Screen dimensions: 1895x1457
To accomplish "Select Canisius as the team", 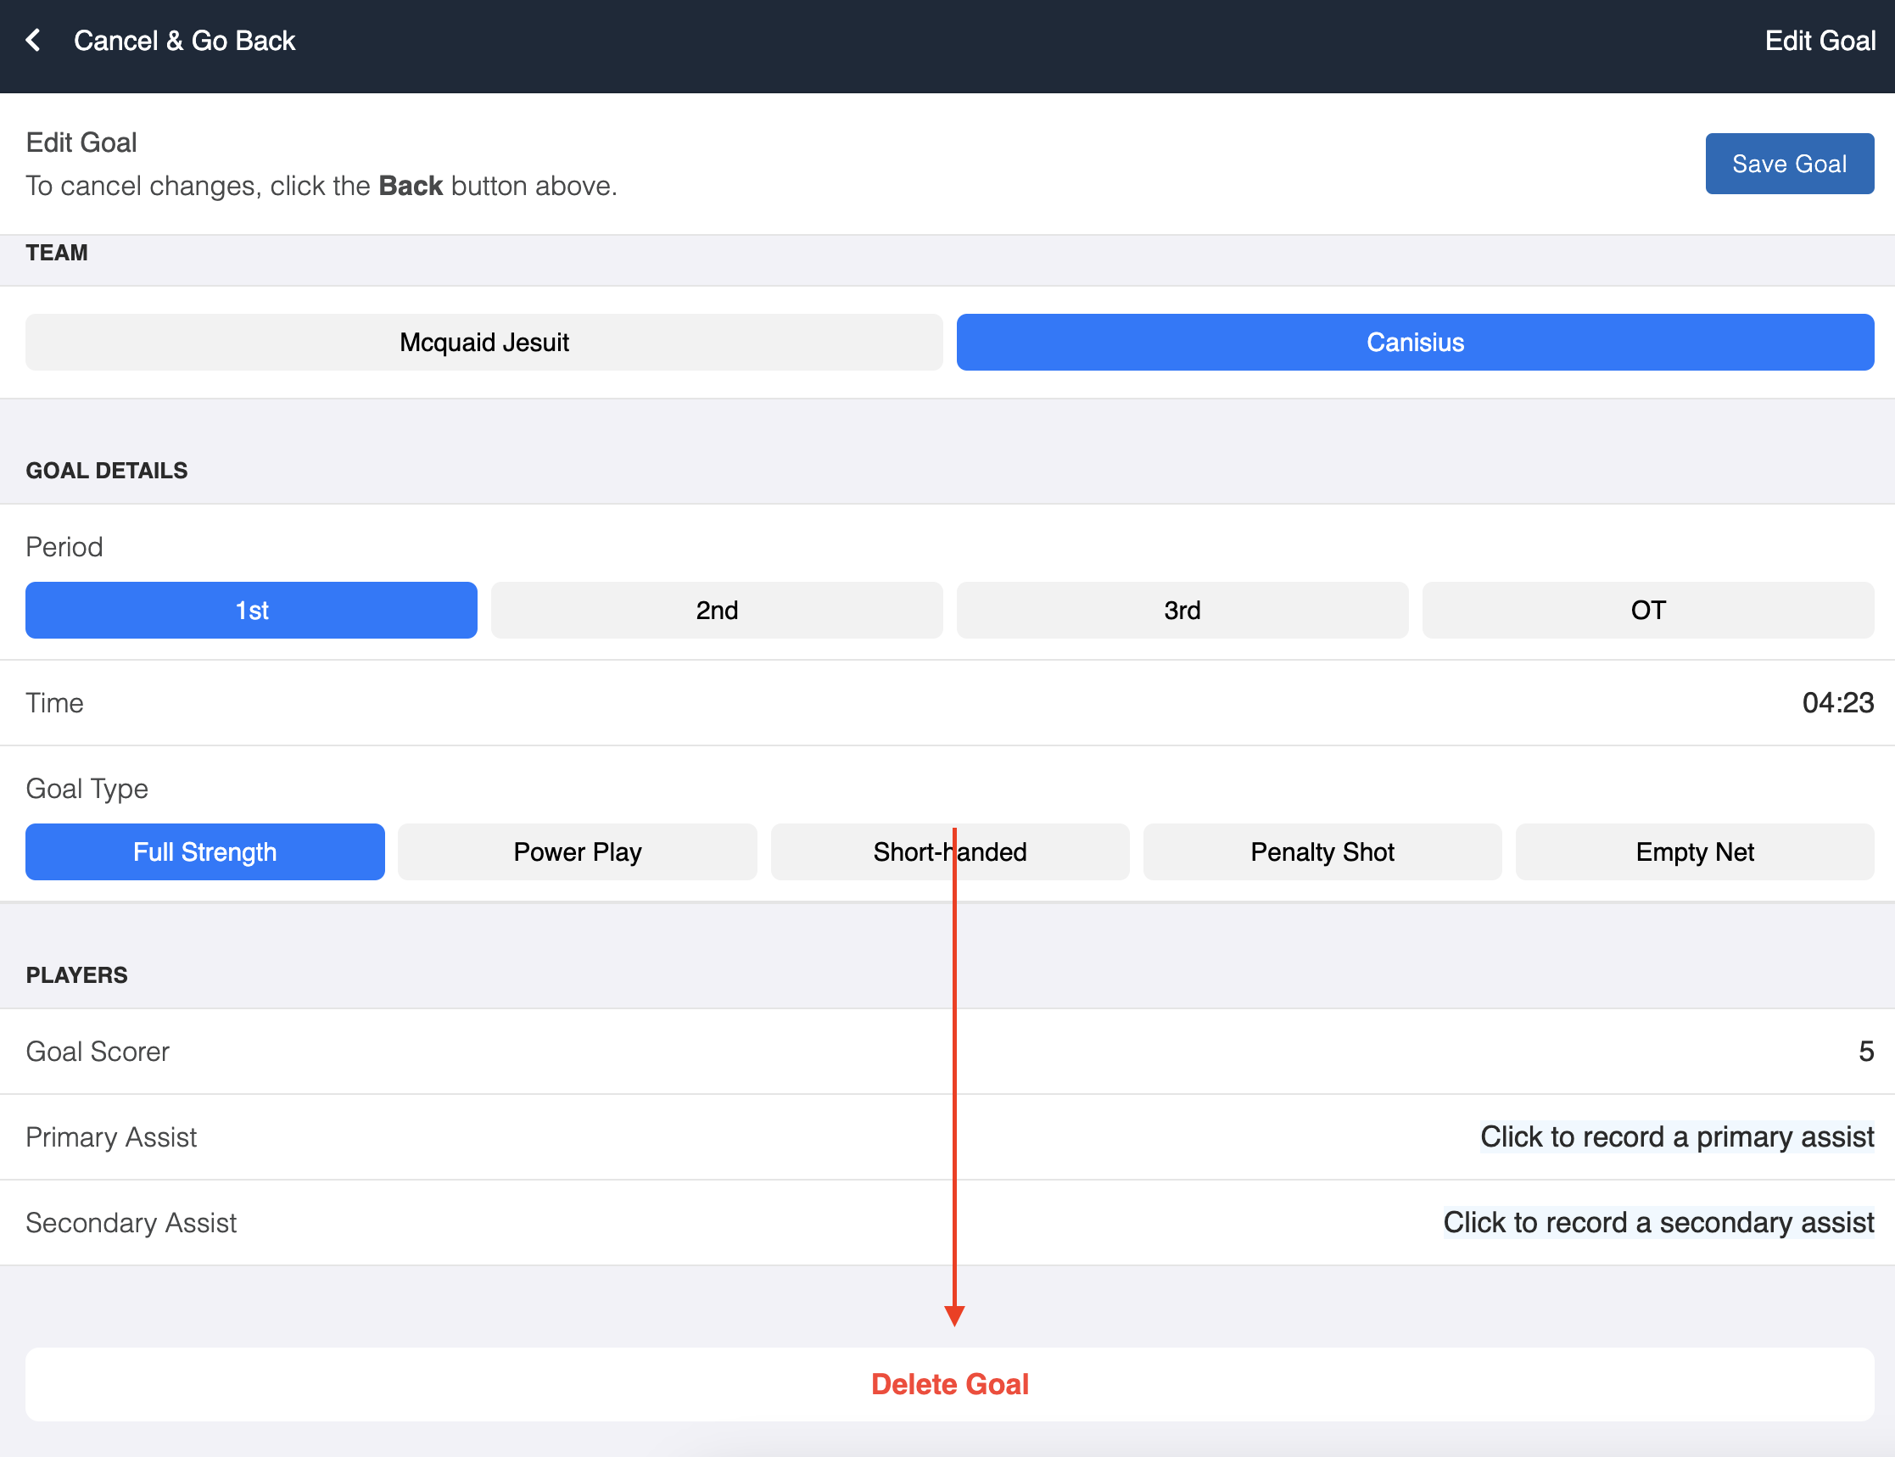I will coord(1415,343).
